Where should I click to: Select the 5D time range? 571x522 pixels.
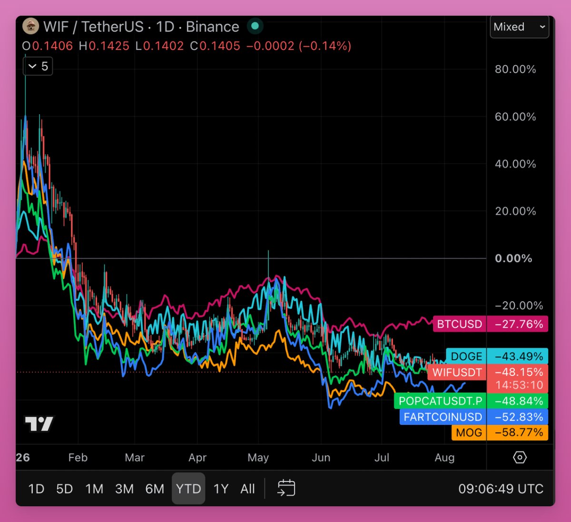point(64,489)
